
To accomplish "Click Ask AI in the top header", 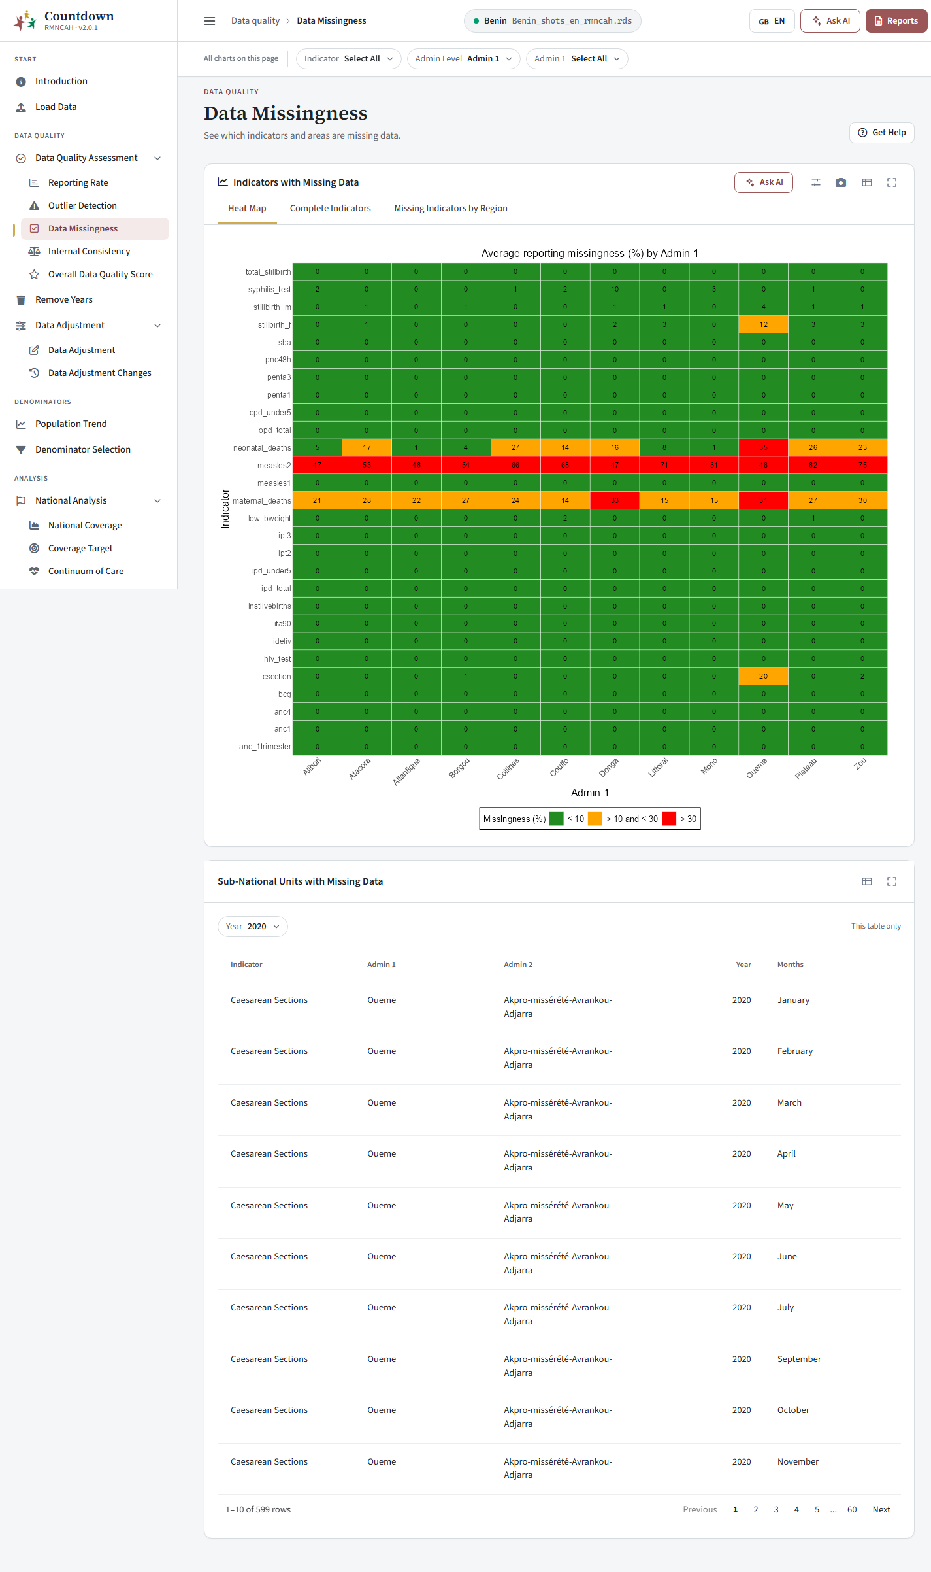I will tap(830, 21).
